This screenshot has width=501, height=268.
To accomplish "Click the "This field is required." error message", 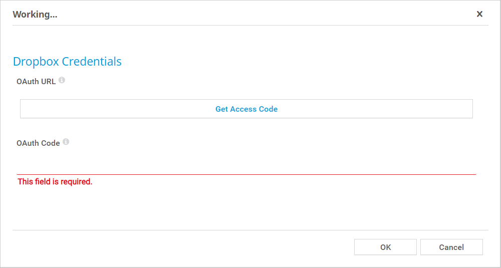I will coord(55,182).
